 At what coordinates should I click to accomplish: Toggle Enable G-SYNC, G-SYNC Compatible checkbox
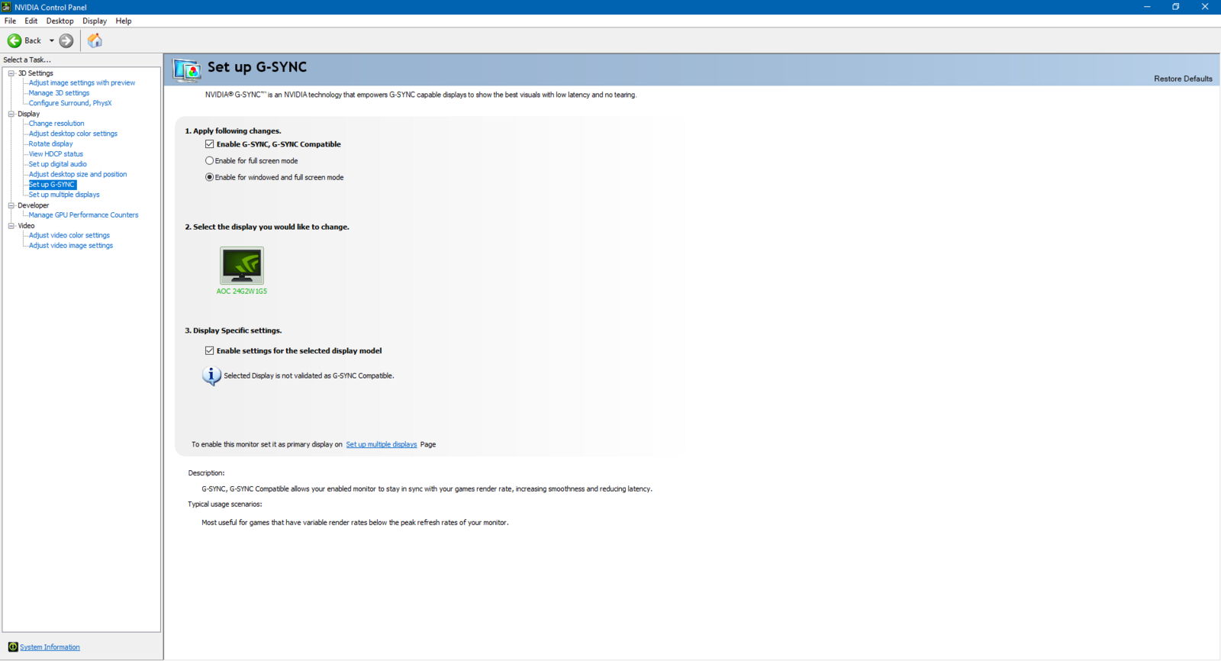tap(209, 144)
